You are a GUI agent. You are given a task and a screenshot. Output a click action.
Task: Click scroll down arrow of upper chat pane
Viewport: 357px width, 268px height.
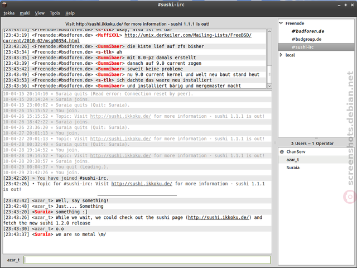pyautogui.click(x=269, y=86)
